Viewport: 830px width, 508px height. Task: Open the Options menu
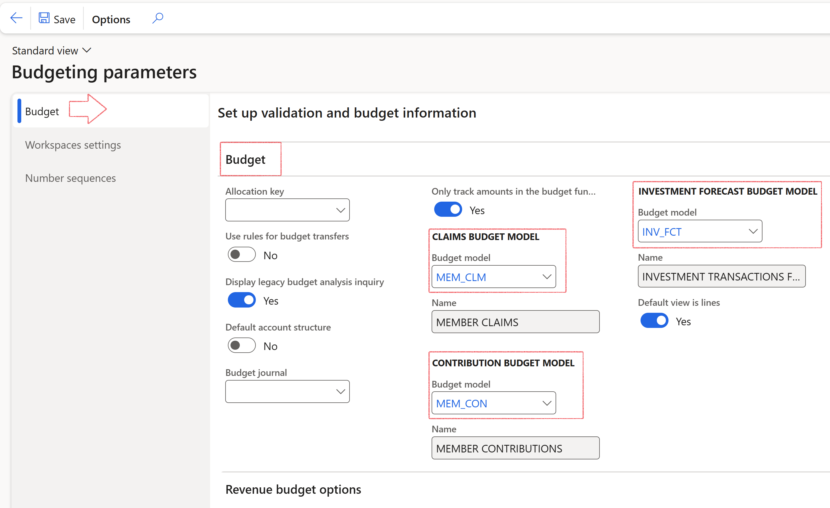111,19
